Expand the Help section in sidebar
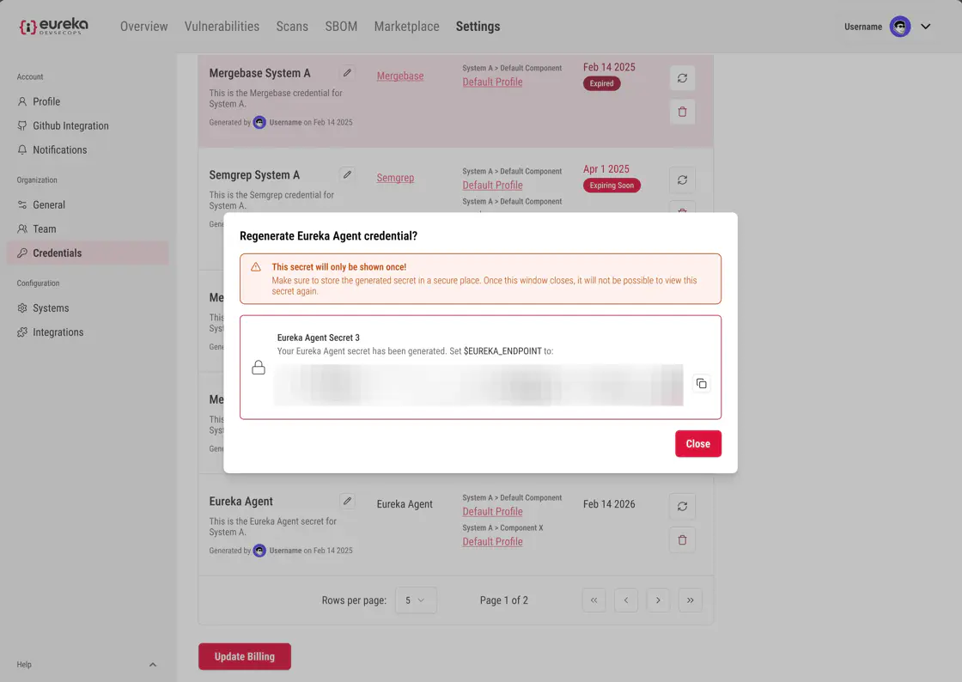 [153, 665]
